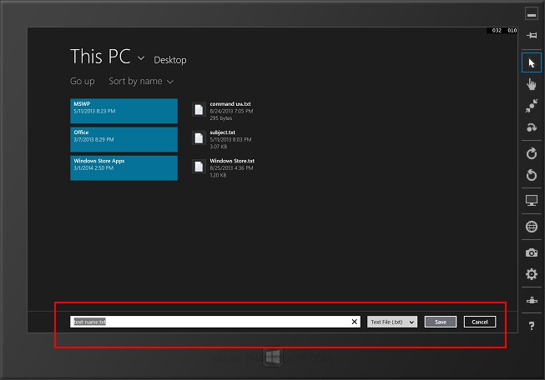
Task: Rotate simulator clockwise
Action: click(x=531, y=153)
